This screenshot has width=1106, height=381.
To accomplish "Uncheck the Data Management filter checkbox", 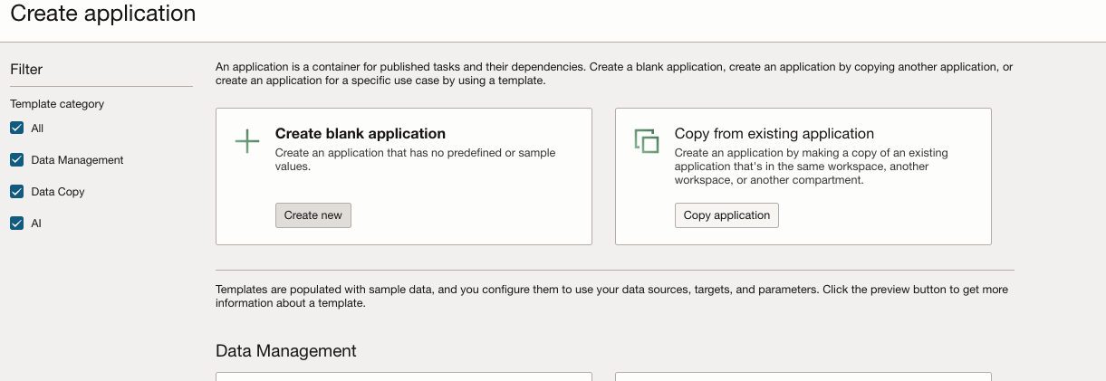I will point(16,160).
